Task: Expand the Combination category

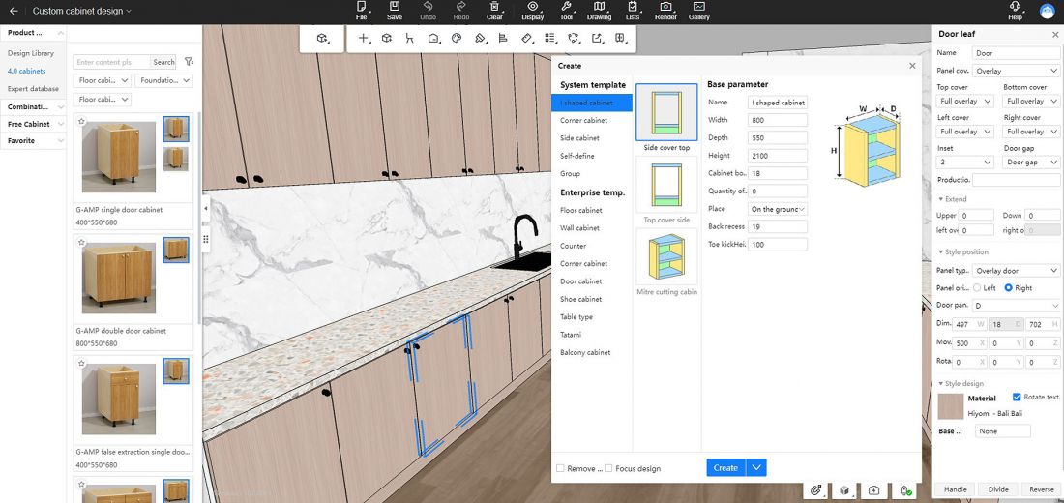Action: point(33,106)
